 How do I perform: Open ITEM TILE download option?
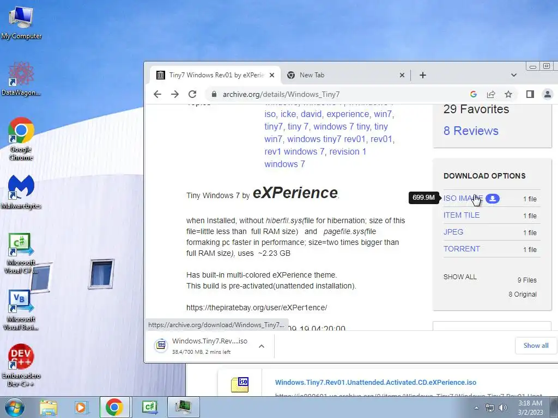point(461,215)
